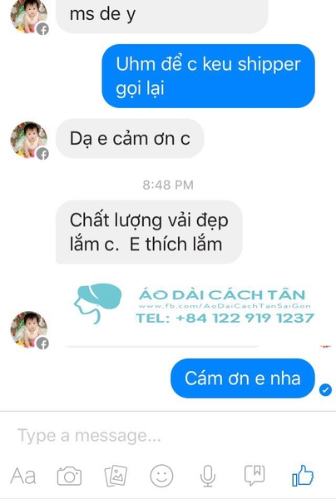Image resolution: width=336 pixels, height=499 pixels.
Task: Tap the Aa text formatting icon
Action: 23,476
